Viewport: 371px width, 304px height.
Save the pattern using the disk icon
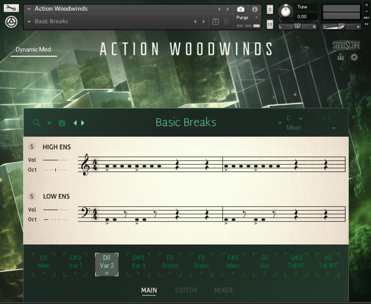(61, 123)
